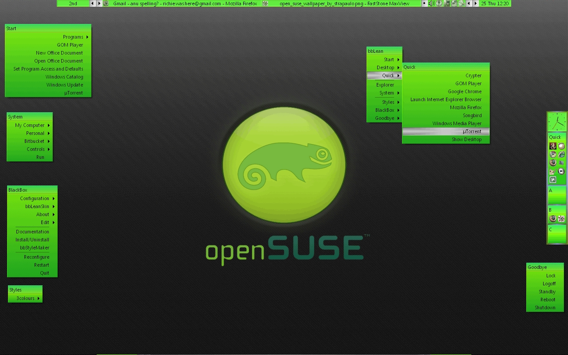Select Standby in Goodbye menu

pyautogui.click(x=545, y=292)
